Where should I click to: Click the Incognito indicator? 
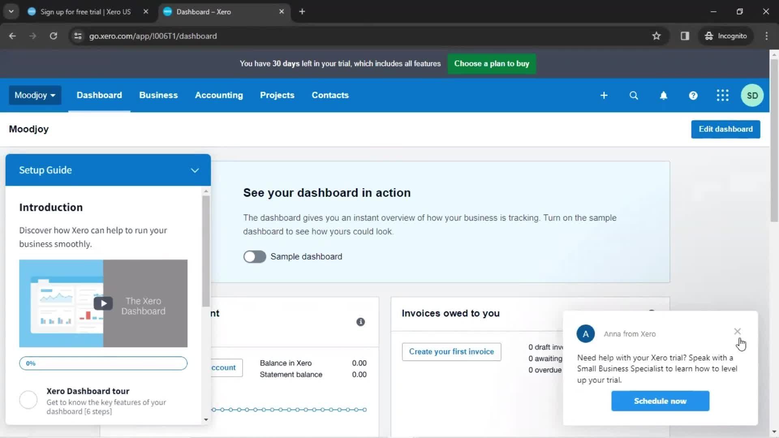726,36
